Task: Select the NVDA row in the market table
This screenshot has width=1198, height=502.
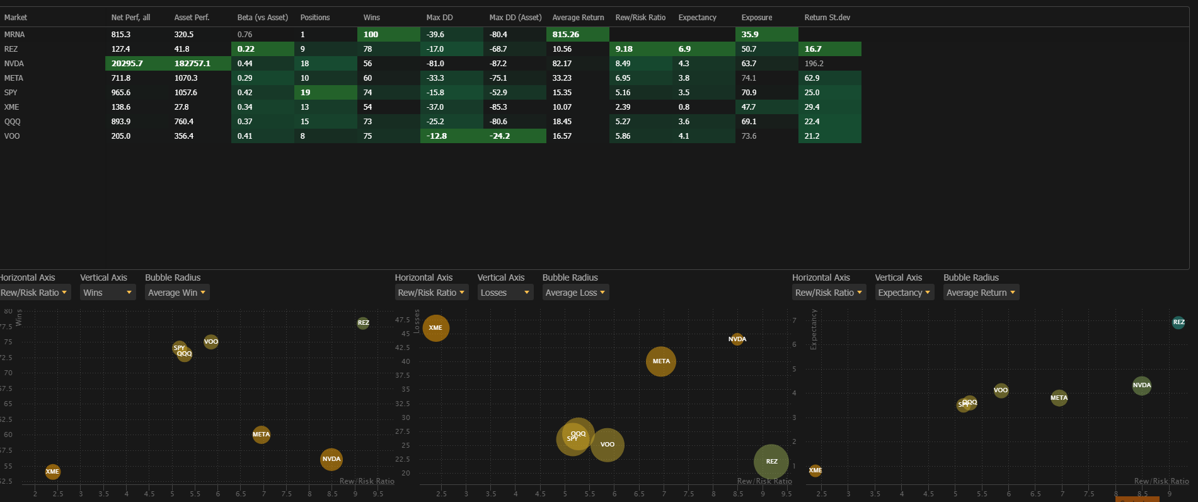Action: (x=430, y=63)
